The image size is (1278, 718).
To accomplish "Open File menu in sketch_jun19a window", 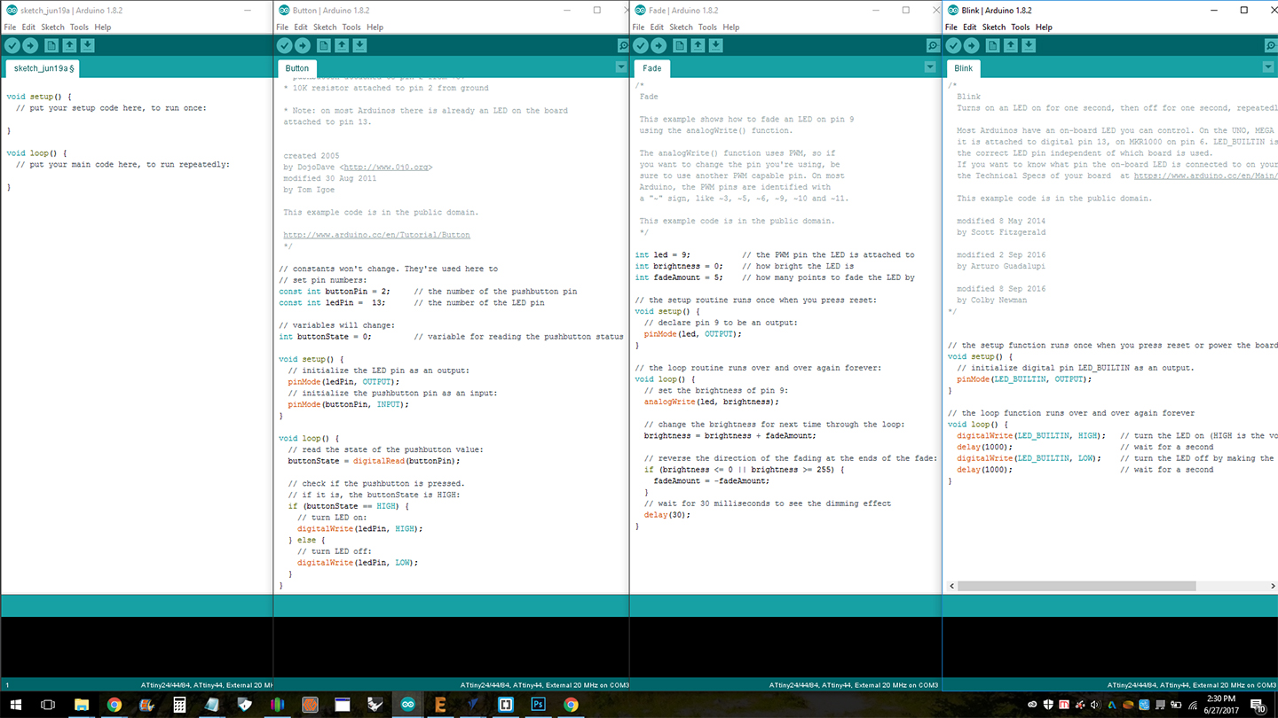I will point(10,27).
